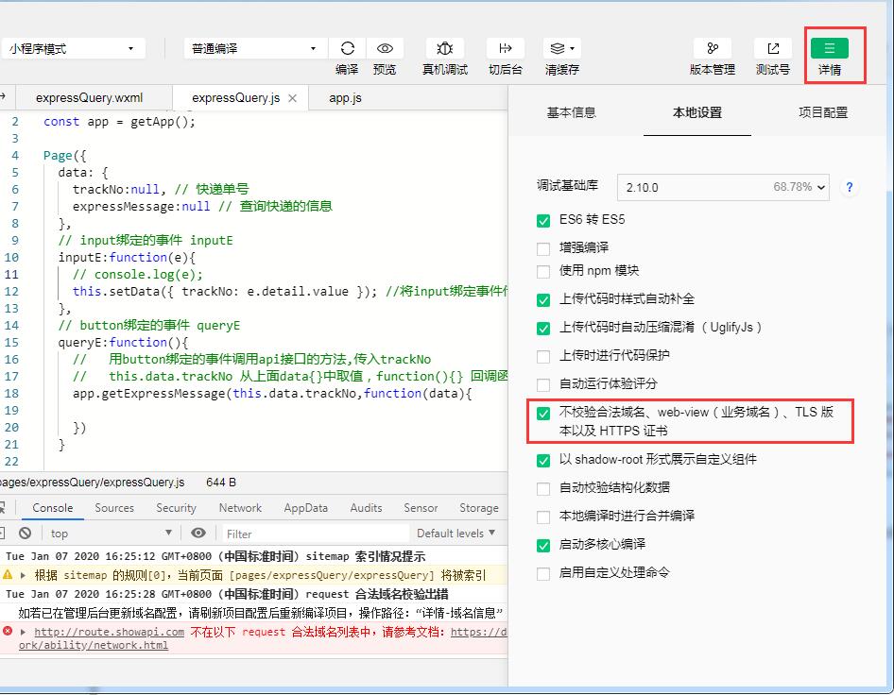Click the 预览 preview eye icon

[x=385, y=48]
